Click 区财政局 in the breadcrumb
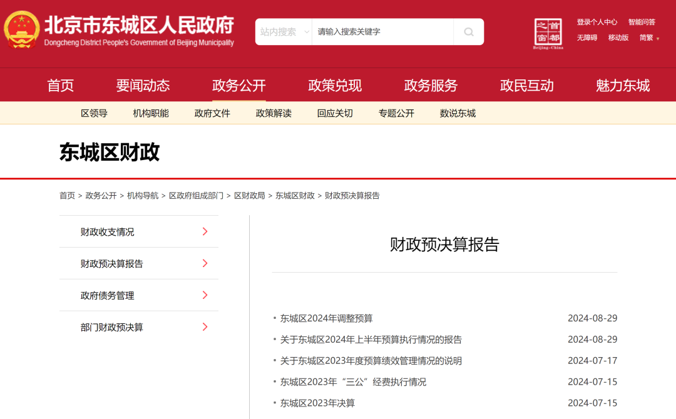 249,196
